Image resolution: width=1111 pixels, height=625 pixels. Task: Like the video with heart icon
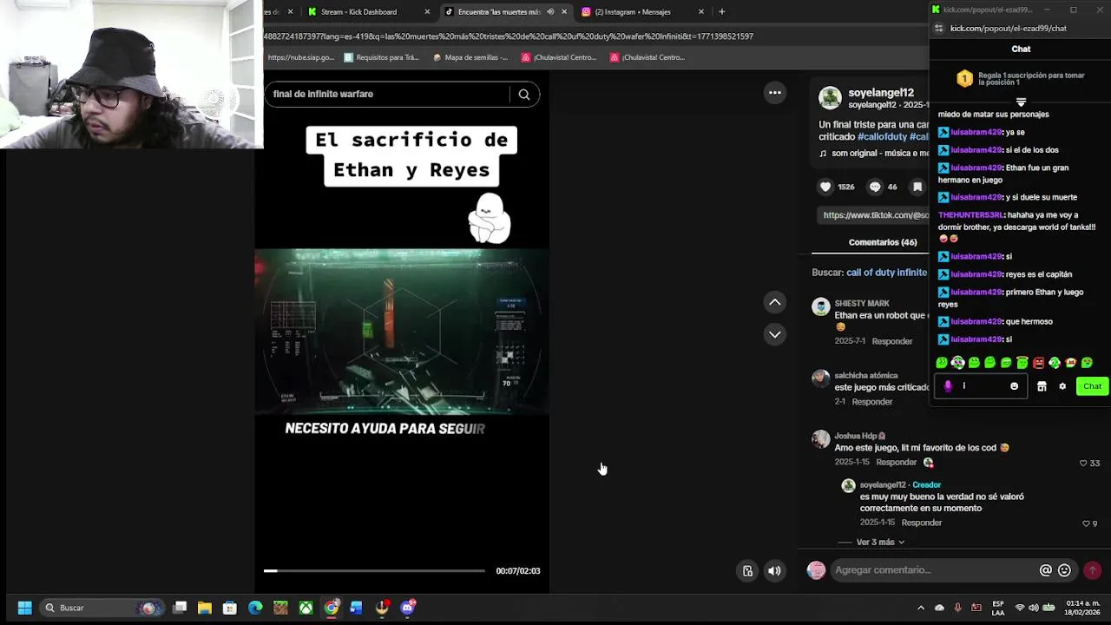tap(825, 187)
